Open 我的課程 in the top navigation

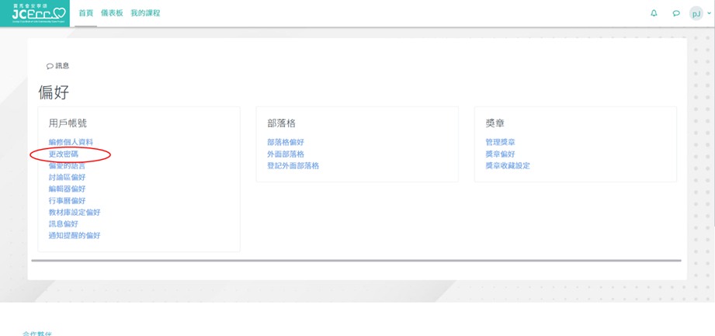click(145, 13)
